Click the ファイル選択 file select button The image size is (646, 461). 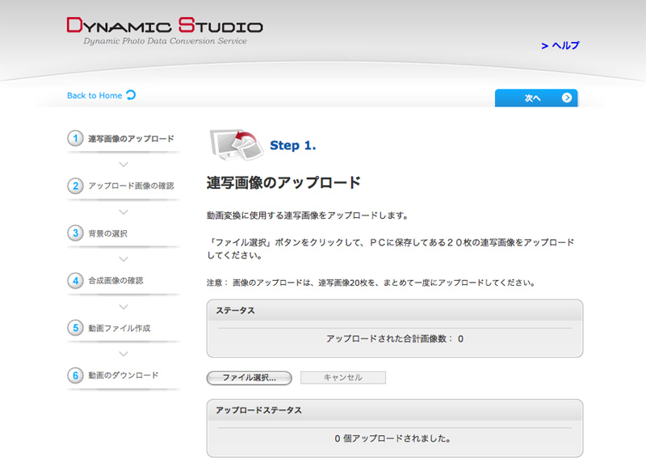249,378
